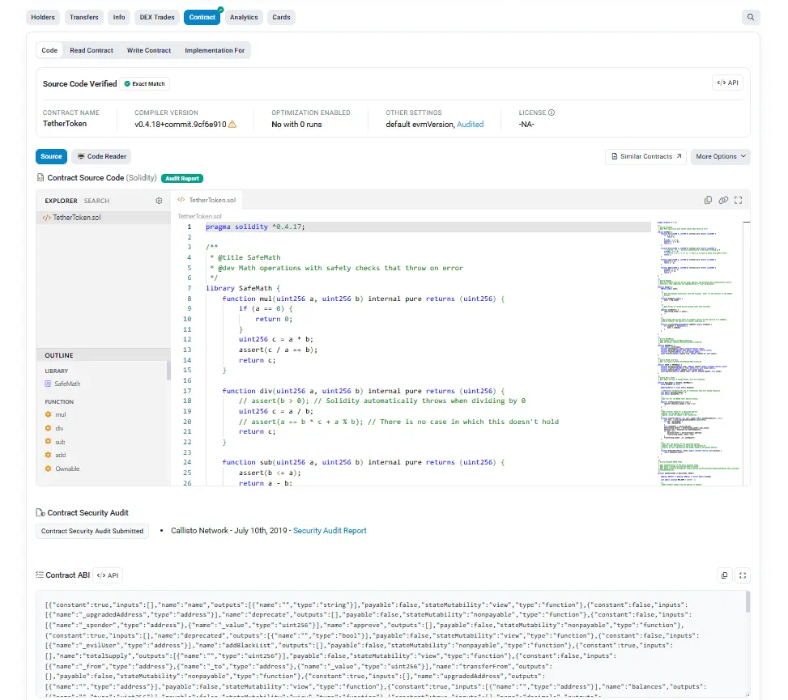Open Similar Contracts

coord(645,156)
